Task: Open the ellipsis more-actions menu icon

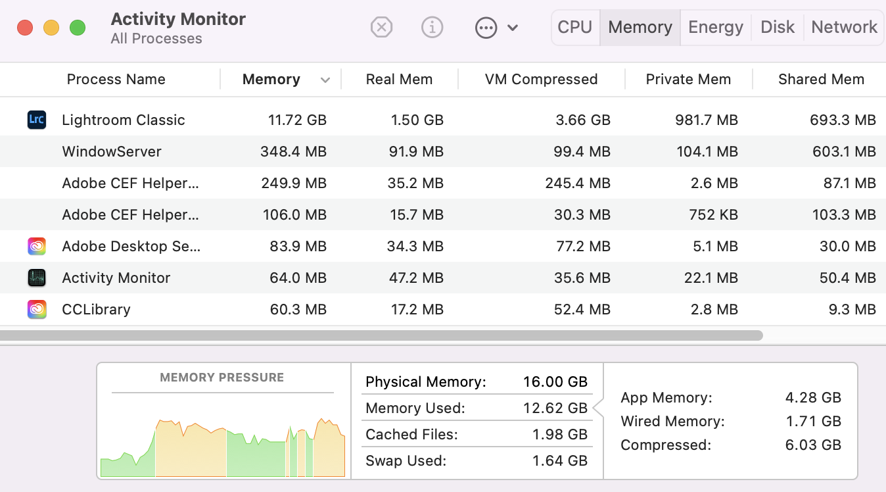Action: [486, 28]
